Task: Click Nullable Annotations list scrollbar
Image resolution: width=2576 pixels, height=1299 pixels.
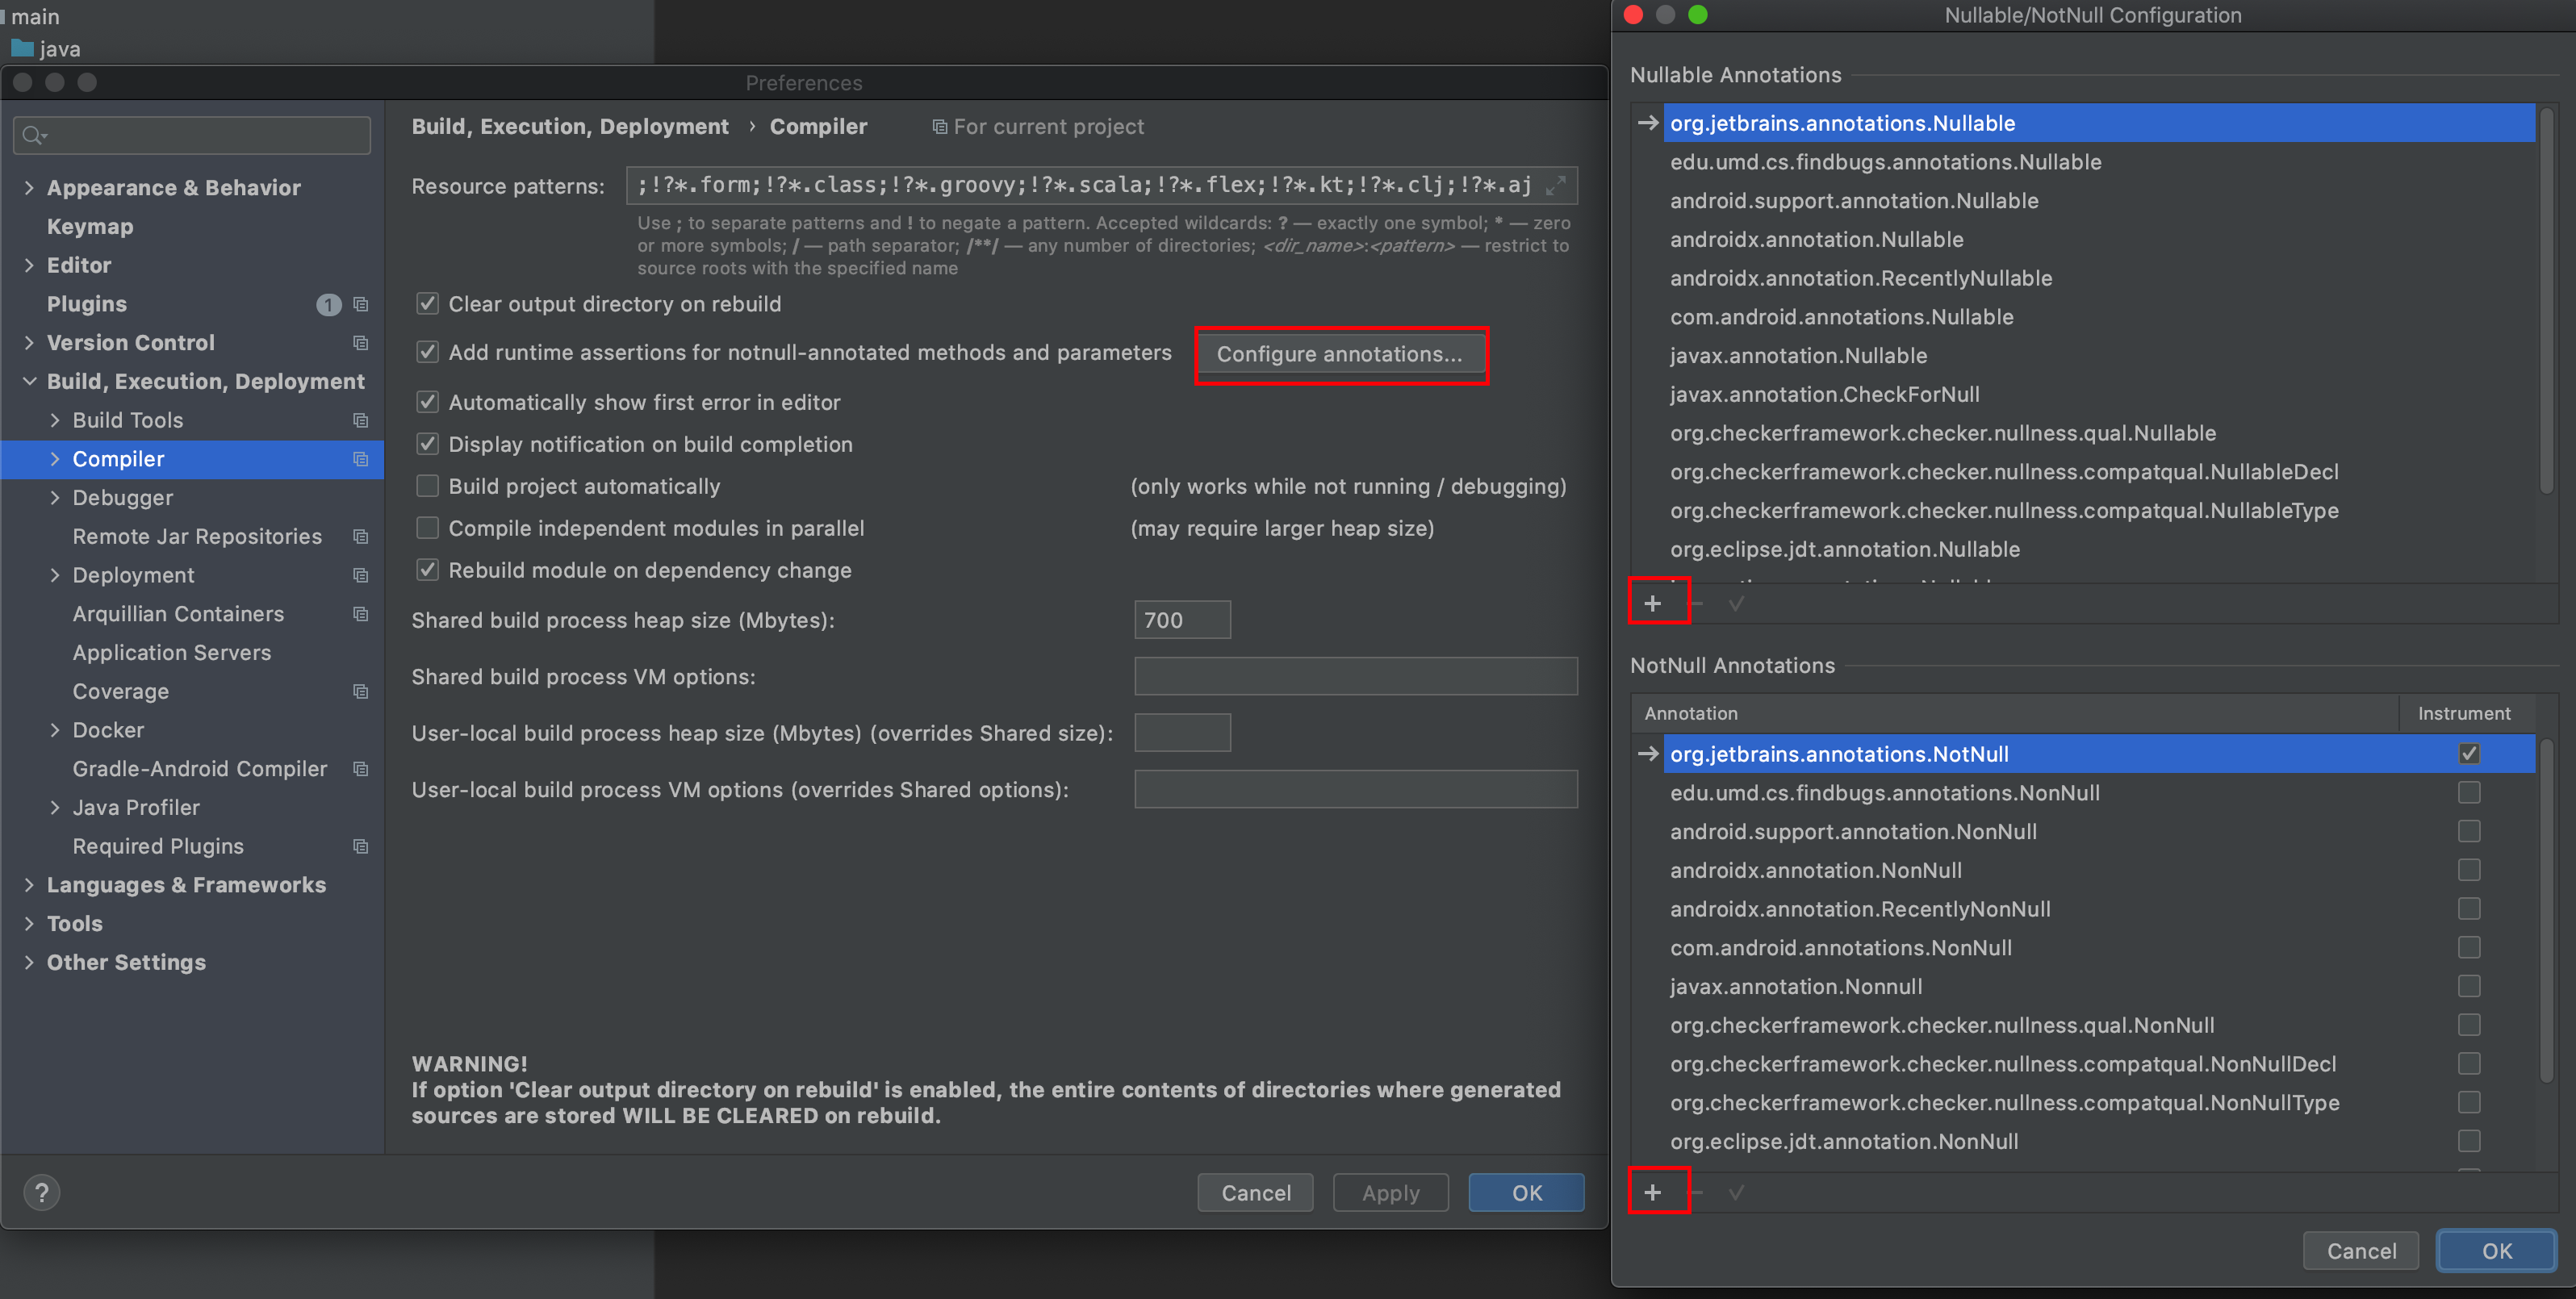Action: pyautogui.click(x=2546, y=300)
